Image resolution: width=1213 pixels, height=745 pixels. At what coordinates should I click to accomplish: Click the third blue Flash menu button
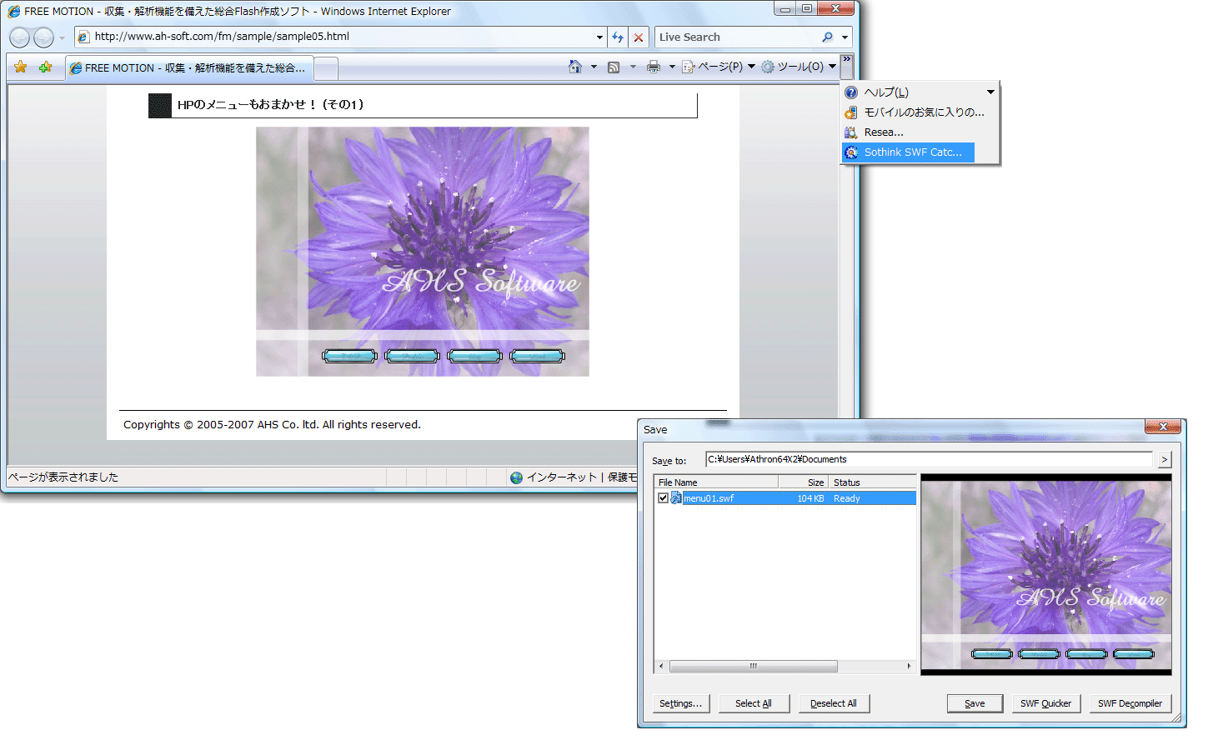coord(474,357)
